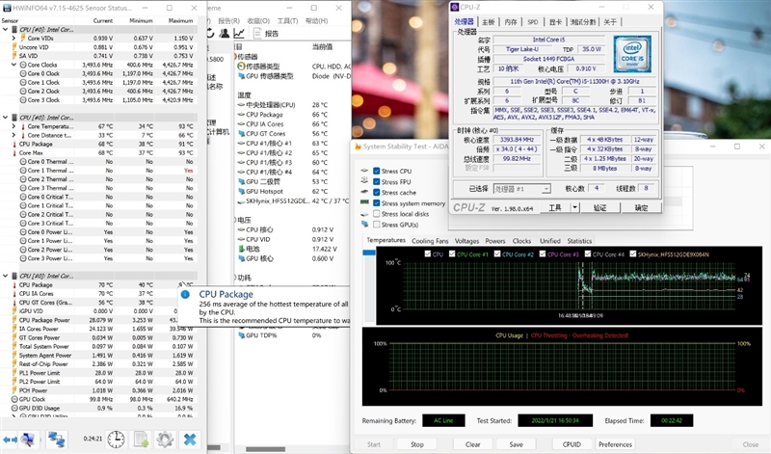
Task: Click HWiNFO's network computers icon
Action: tap(56, 440)
